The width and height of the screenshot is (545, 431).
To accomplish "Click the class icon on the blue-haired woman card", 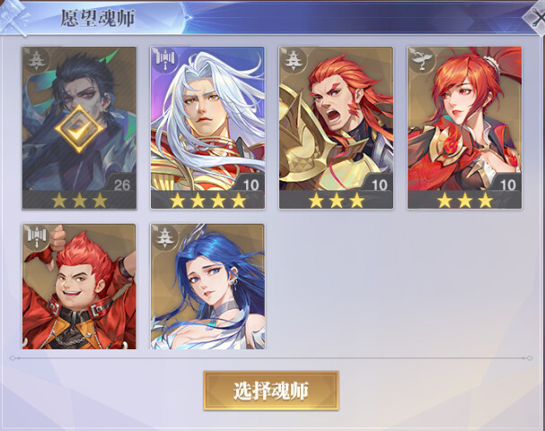I will [164, 237].
